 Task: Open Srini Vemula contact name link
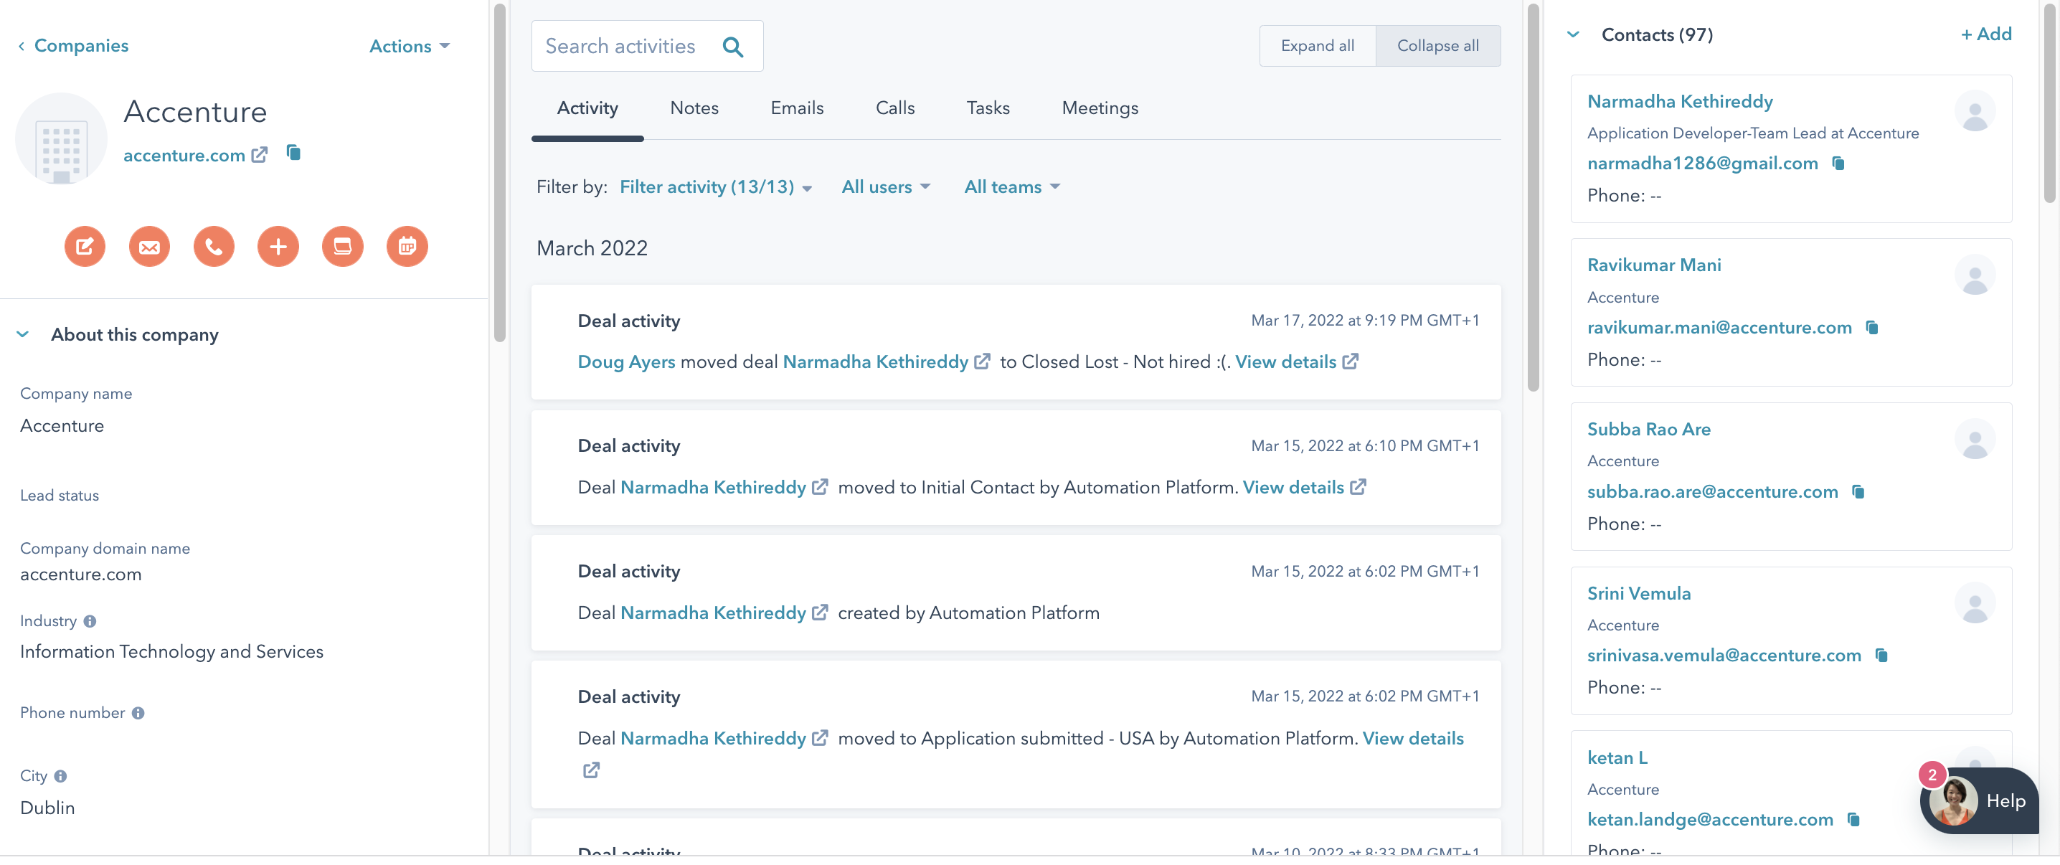pyautogui.click(x=1638, y=594)
